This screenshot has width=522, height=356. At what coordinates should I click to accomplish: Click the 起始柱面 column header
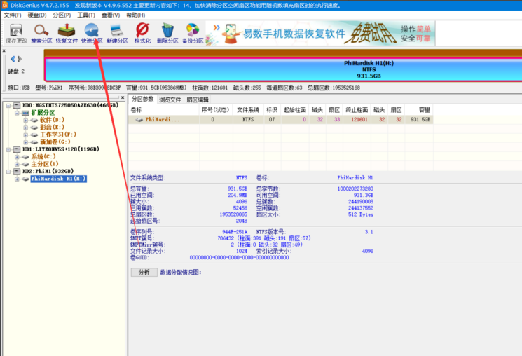click(x=295, y=110)
